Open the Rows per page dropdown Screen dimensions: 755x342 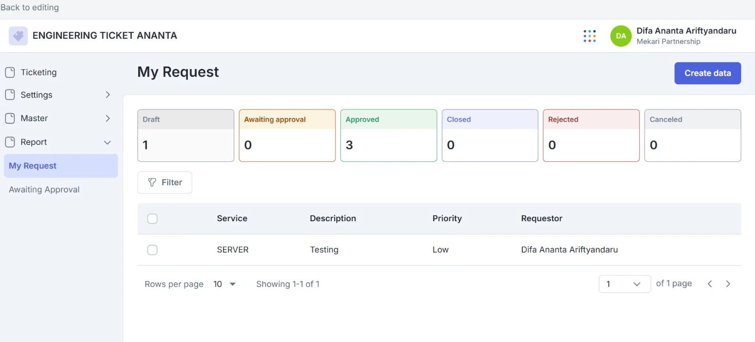click(225, 284)
